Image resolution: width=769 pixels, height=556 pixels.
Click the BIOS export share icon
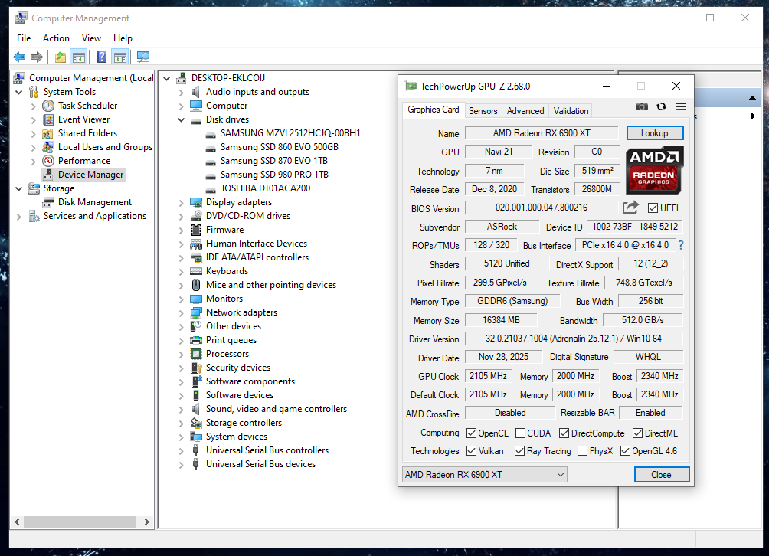630,208
